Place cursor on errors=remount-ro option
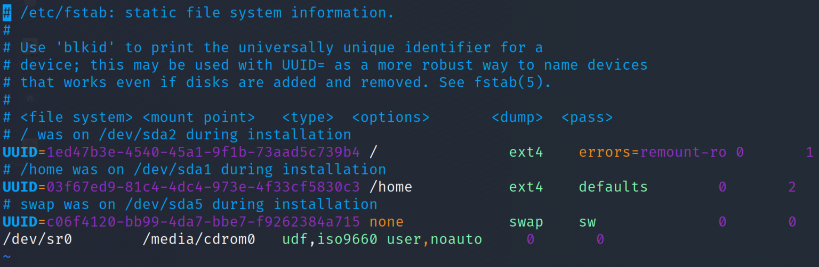819x267 pixels. click(x=652, y=152)
